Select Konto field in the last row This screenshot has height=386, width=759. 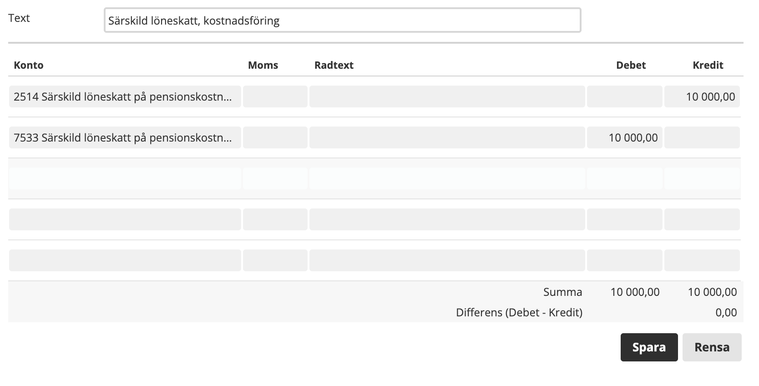pos(125,260)
